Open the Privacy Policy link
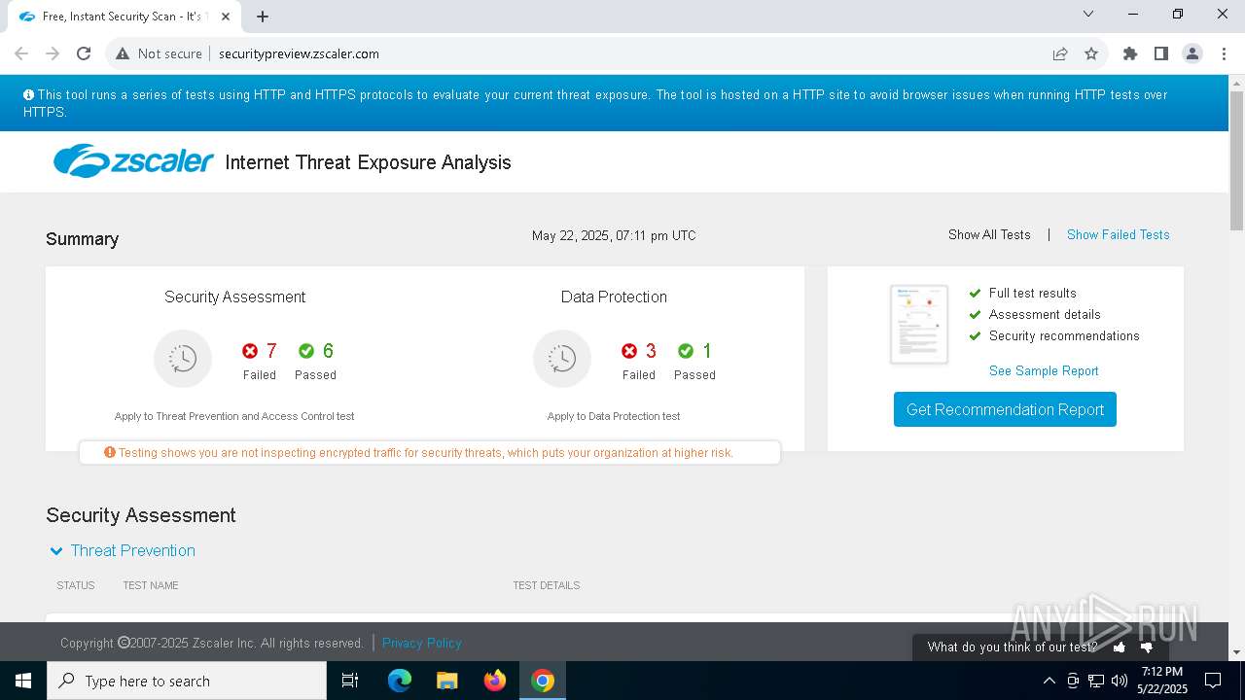This screenshot has width=1245, height=700. (422, 643)
